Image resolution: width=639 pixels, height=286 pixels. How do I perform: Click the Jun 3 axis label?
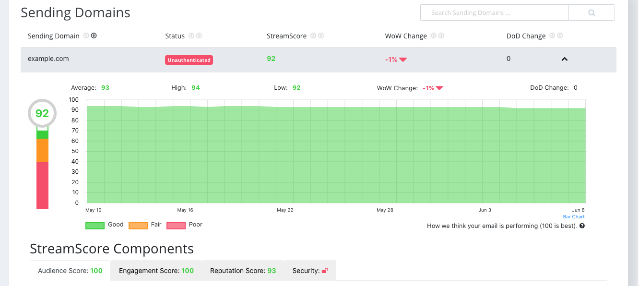point(485,210)
